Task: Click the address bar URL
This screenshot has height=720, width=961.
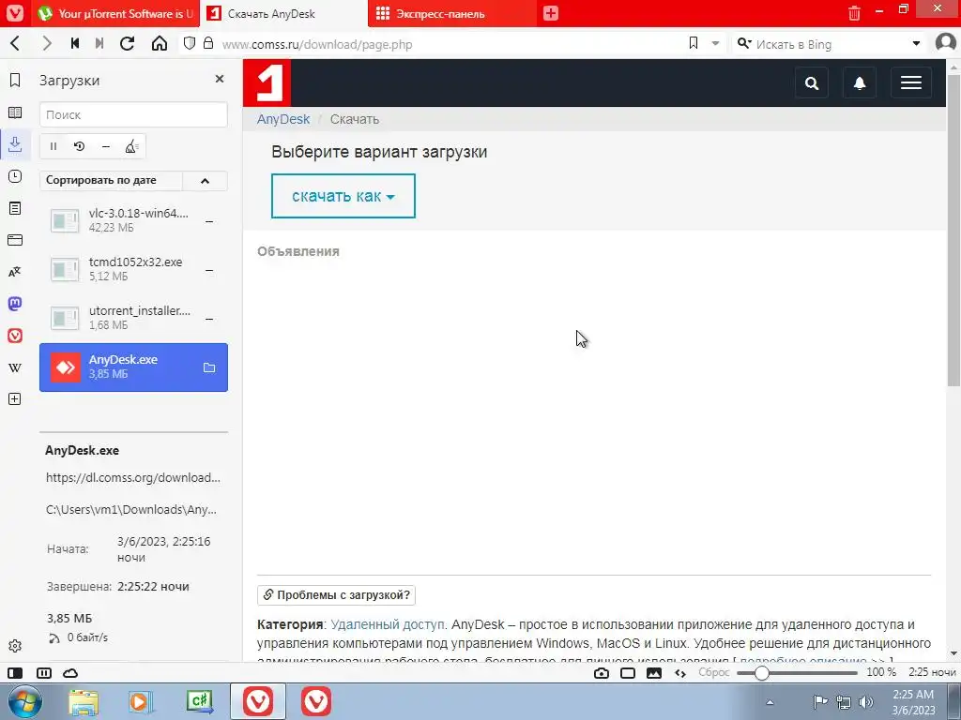Action: tap(317, 44)
